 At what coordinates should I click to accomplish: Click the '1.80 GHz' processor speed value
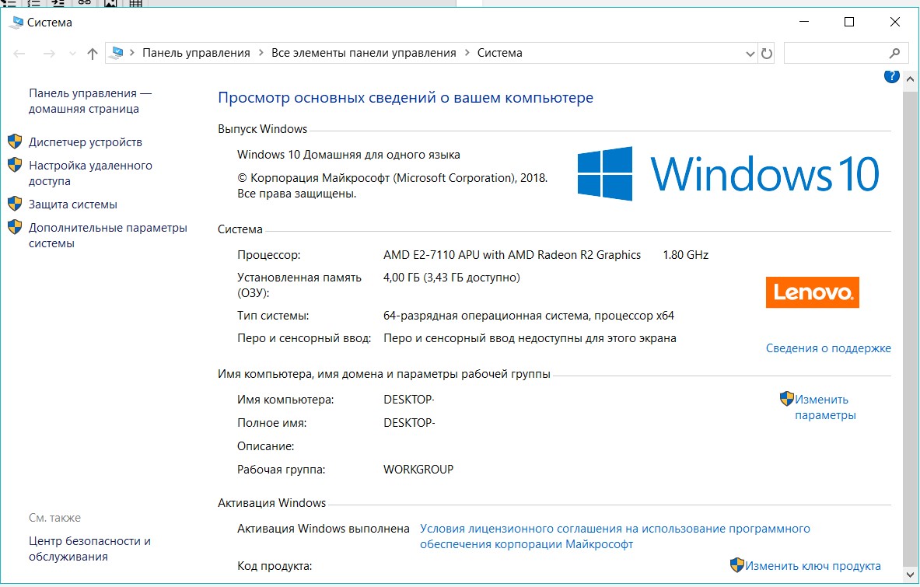tap(685, 254)
